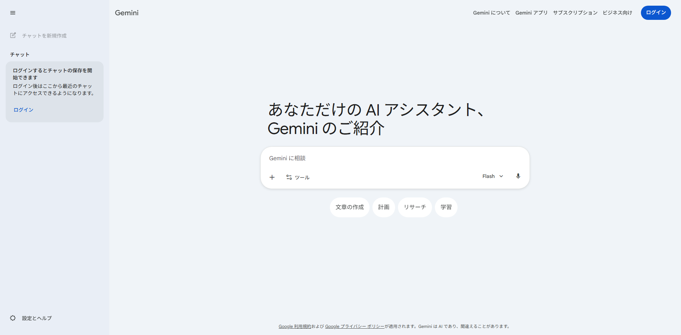Open the Google 利用規約 link
The height and width of the screenshot is (335, 681).
(295, 326)
